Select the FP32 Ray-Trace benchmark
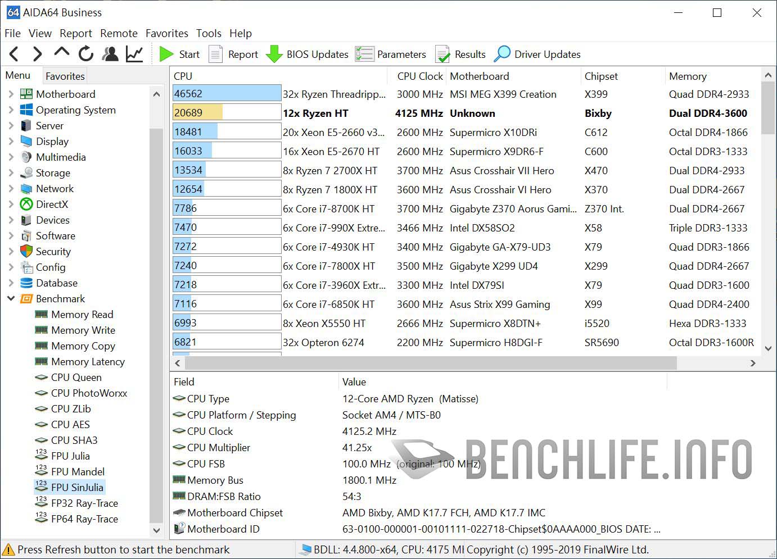777x559 pixels. [83, 503]
